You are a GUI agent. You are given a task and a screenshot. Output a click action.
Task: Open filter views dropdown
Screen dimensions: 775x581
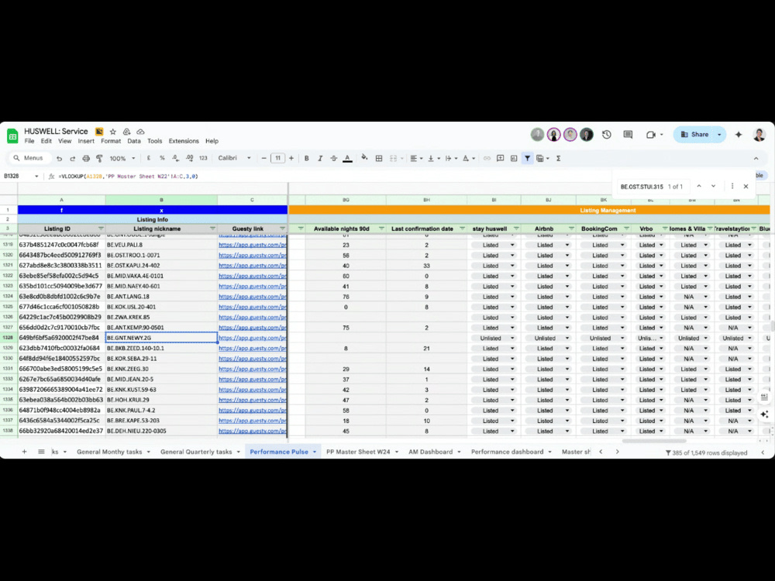click(542, 159)
